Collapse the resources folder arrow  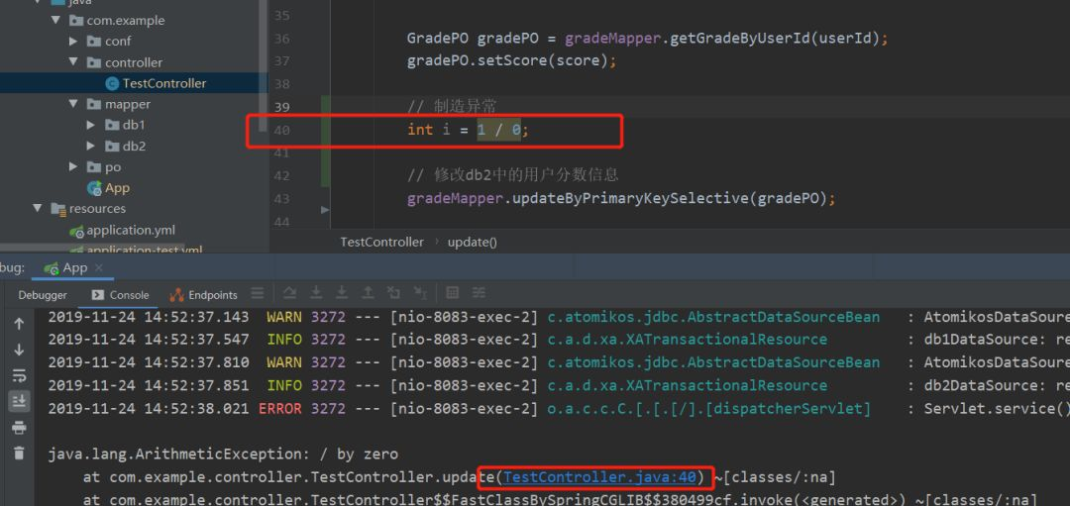click(x=38, y=208)
